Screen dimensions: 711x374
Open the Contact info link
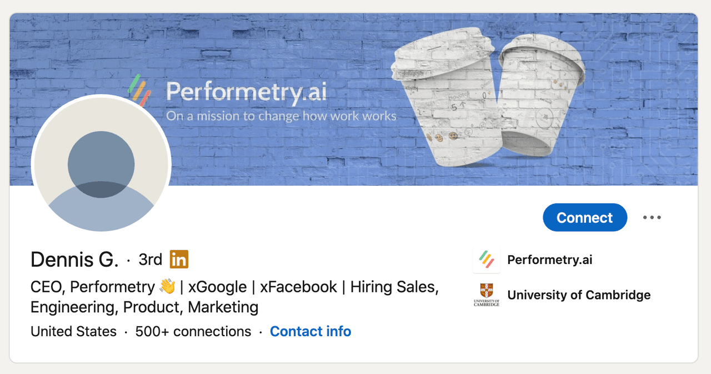(x=311, y=331)
